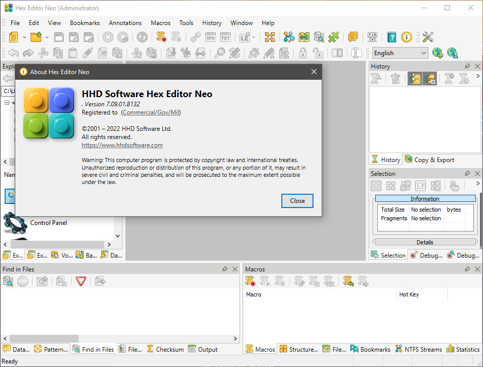This screenshot has width=483, height=367.
Task: Expand the Details section in Selection panel
Action: 425,242
